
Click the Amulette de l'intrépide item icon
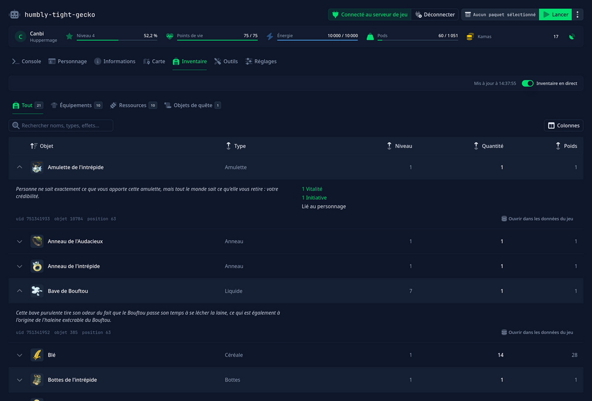(37, 167)
